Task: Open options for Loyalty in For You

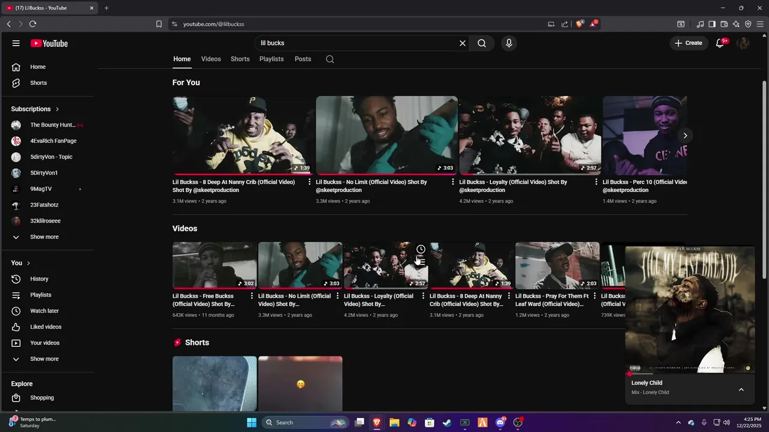Action: pyautogui.click(x=596, y=182)
